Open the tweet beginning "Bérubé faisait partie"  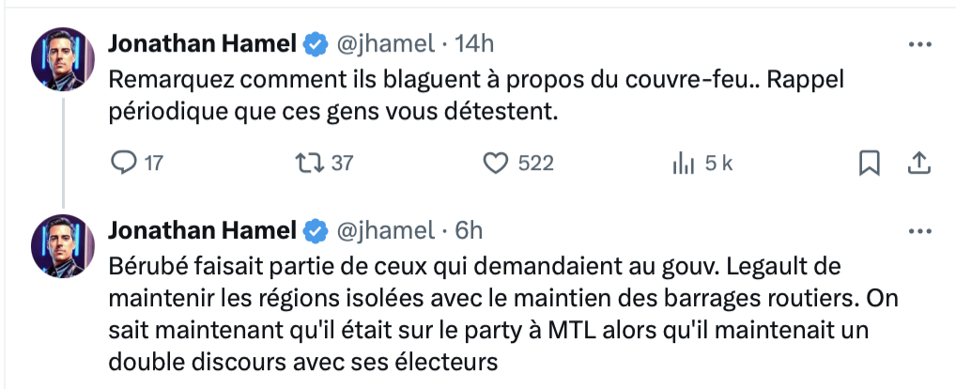coord(503,315)
